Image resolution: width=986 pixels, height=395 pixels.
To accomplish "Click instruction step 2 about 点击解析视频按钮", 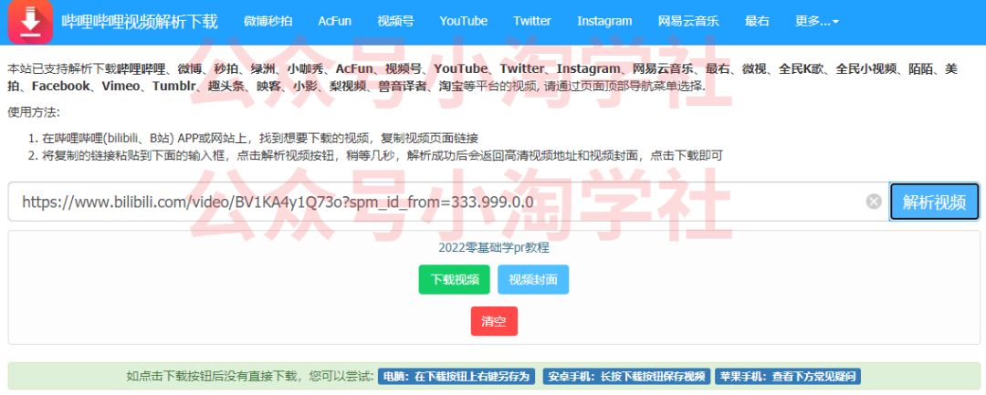I will (x=382, y=155).
